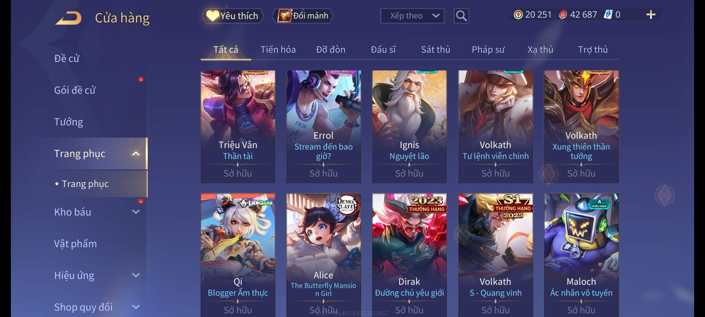Screen dimensions: 705x317
Task: Open the search magnifier icon
Action: (461, 16)
